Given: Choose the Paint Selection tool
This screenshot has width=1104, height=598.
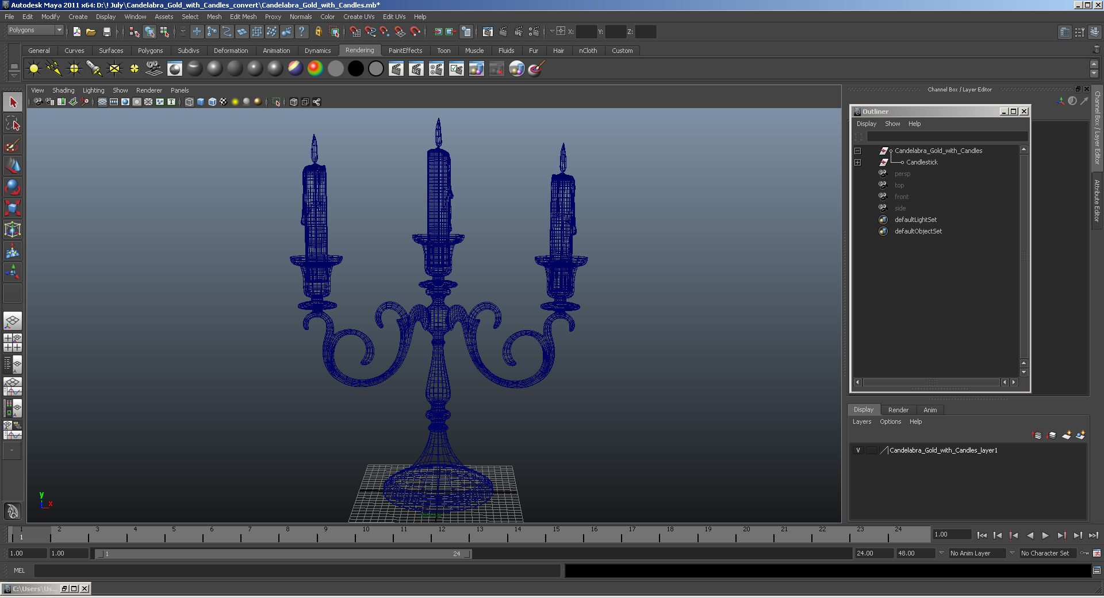Looking at the screenshot, I should (x=13, y=145).
